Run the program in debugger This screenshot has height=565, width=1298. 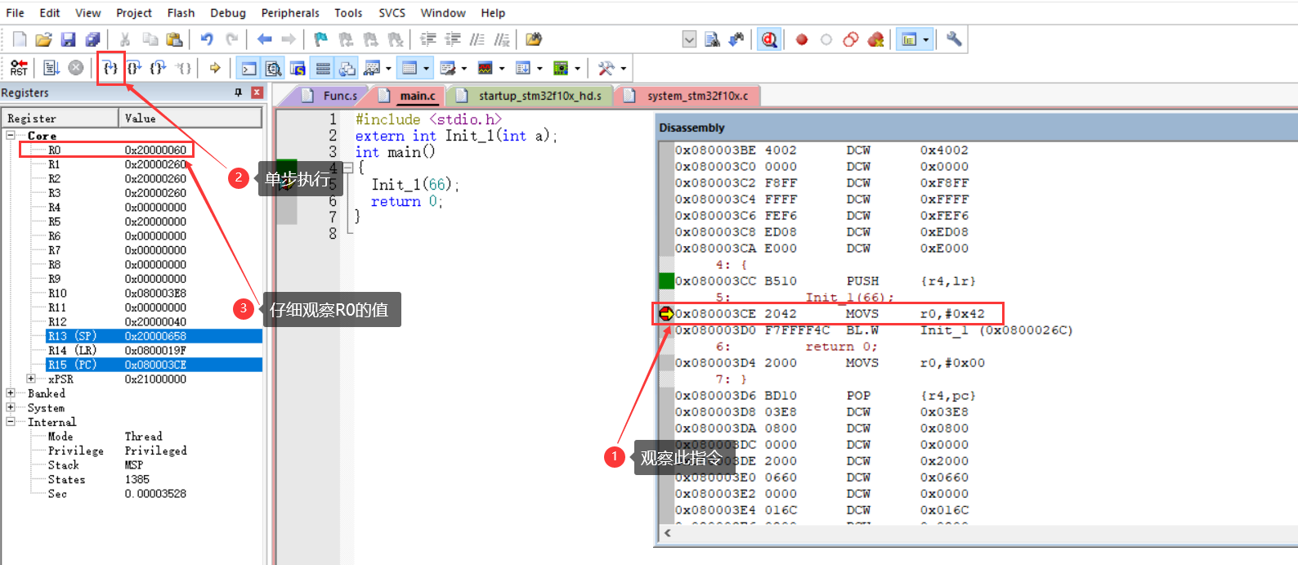coord(51,68)
